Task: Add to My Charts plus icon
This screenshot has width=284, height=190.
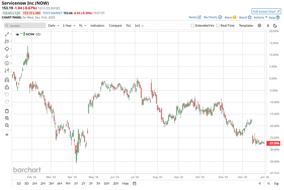Action: [220, 17]
